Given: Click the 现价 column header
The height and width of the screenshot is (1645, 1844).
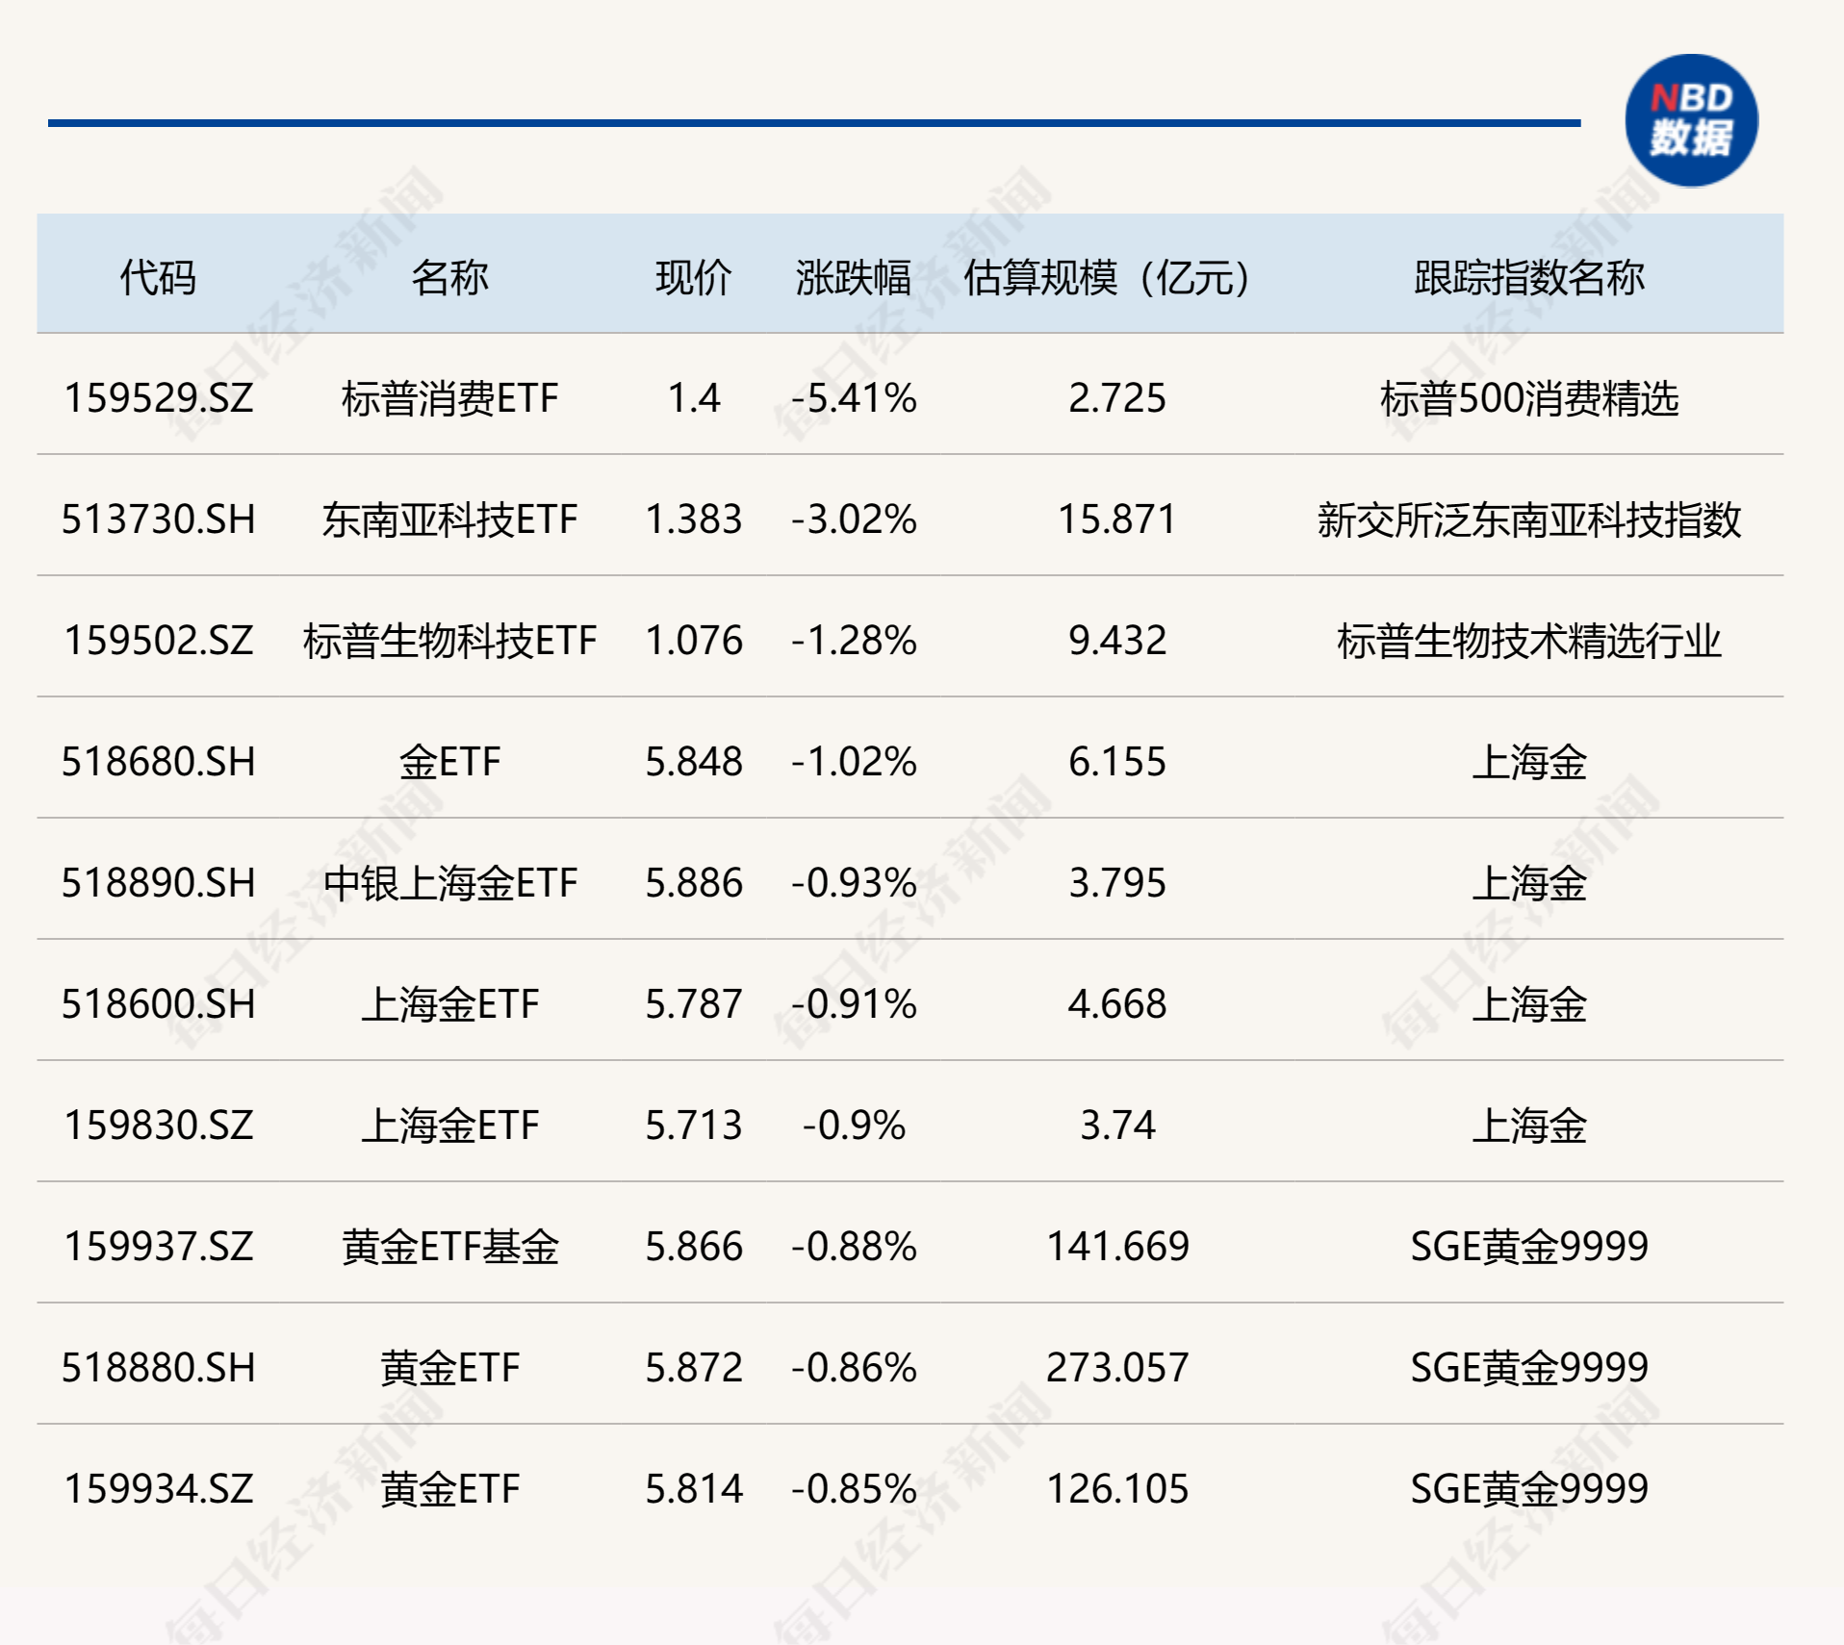Looking at the screenshot, I should 693,278.
